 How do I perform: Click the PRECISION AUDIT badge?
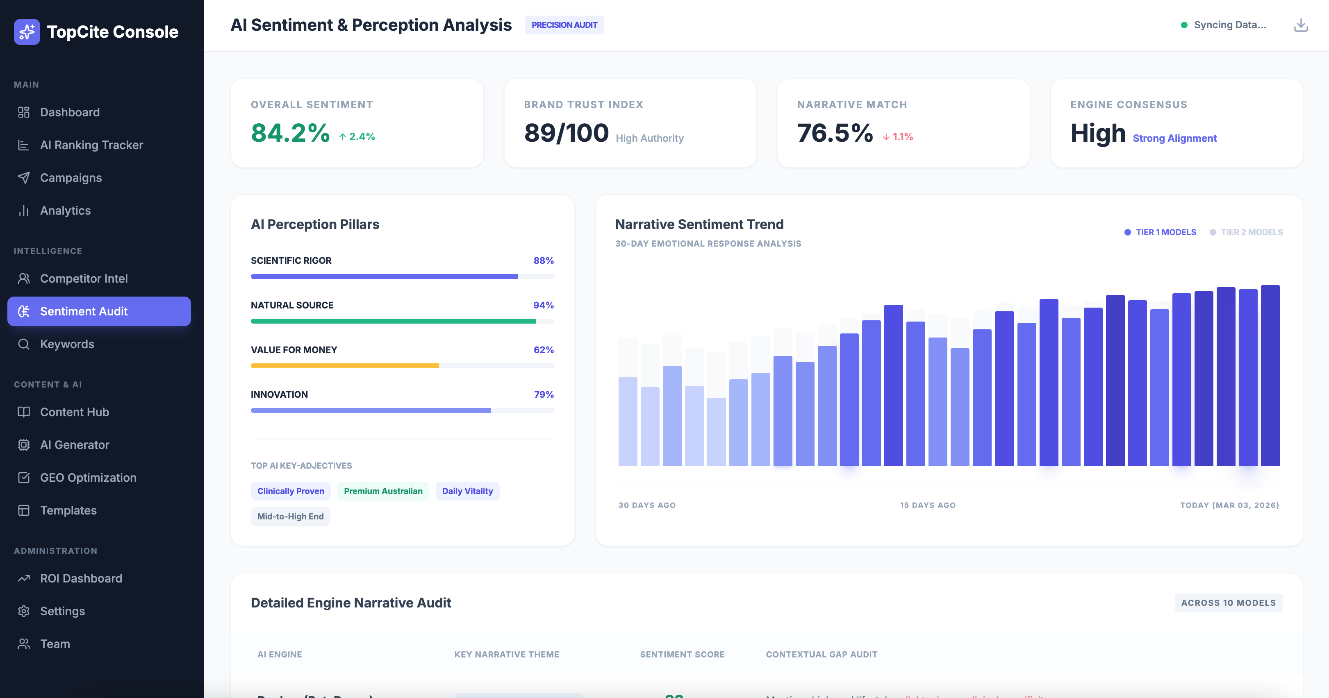click(564, 25)
